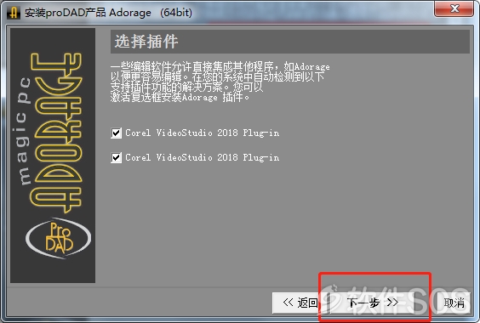
Task: Click the ">>" chevrons on the 下一步 button
Action: click(392, 303)
